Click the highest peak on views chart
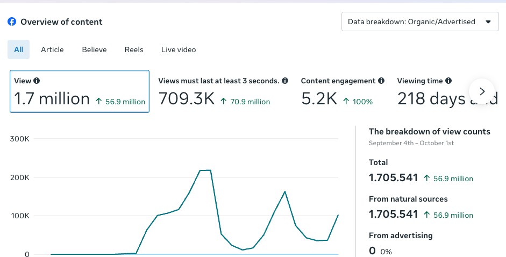 [205, 170]
